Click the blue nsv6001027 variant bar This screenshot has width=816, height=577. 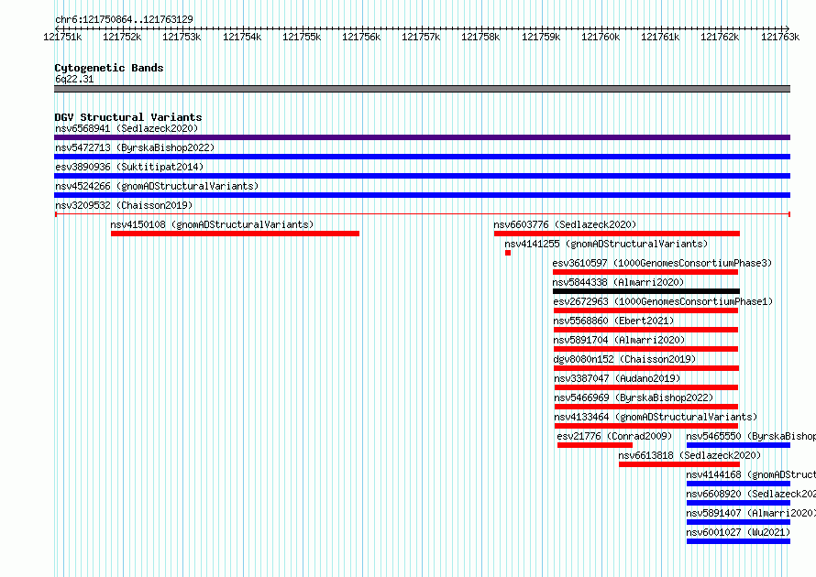point(738,541)
